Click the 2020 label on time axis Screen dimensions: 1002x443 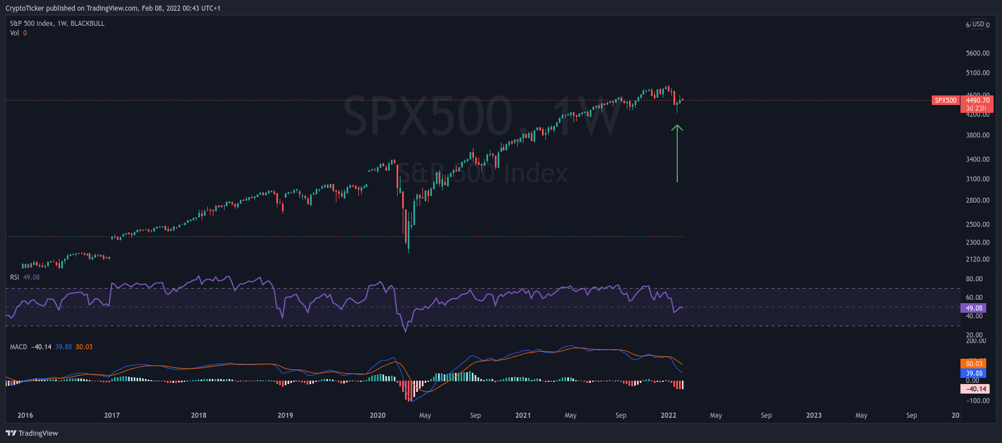coord(377,415)
